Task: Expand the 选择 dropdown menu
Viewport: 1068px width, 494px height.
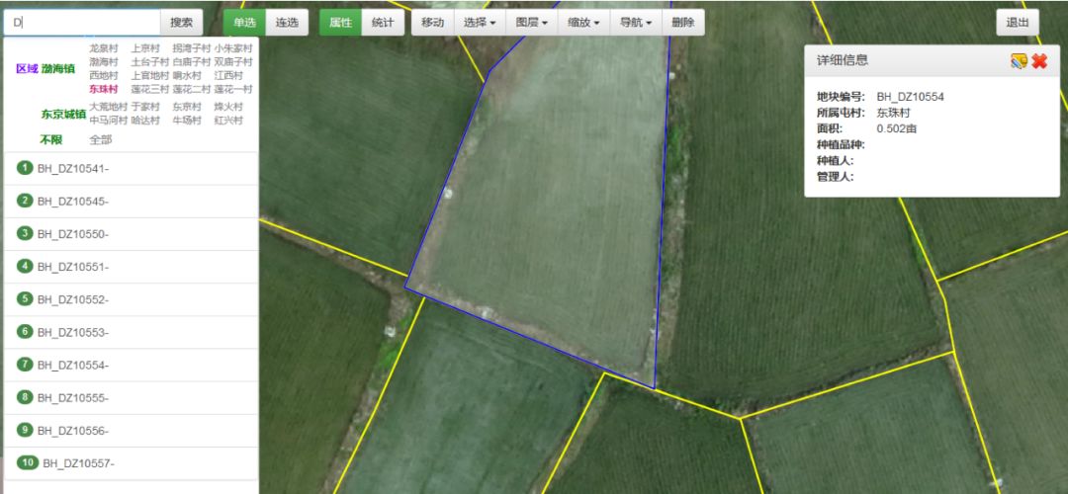Action: (480, 23)
